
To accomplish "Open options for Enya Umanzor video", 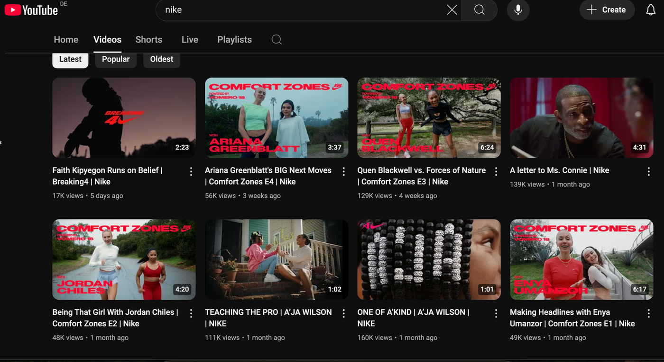I will click(x=649, y=313).
